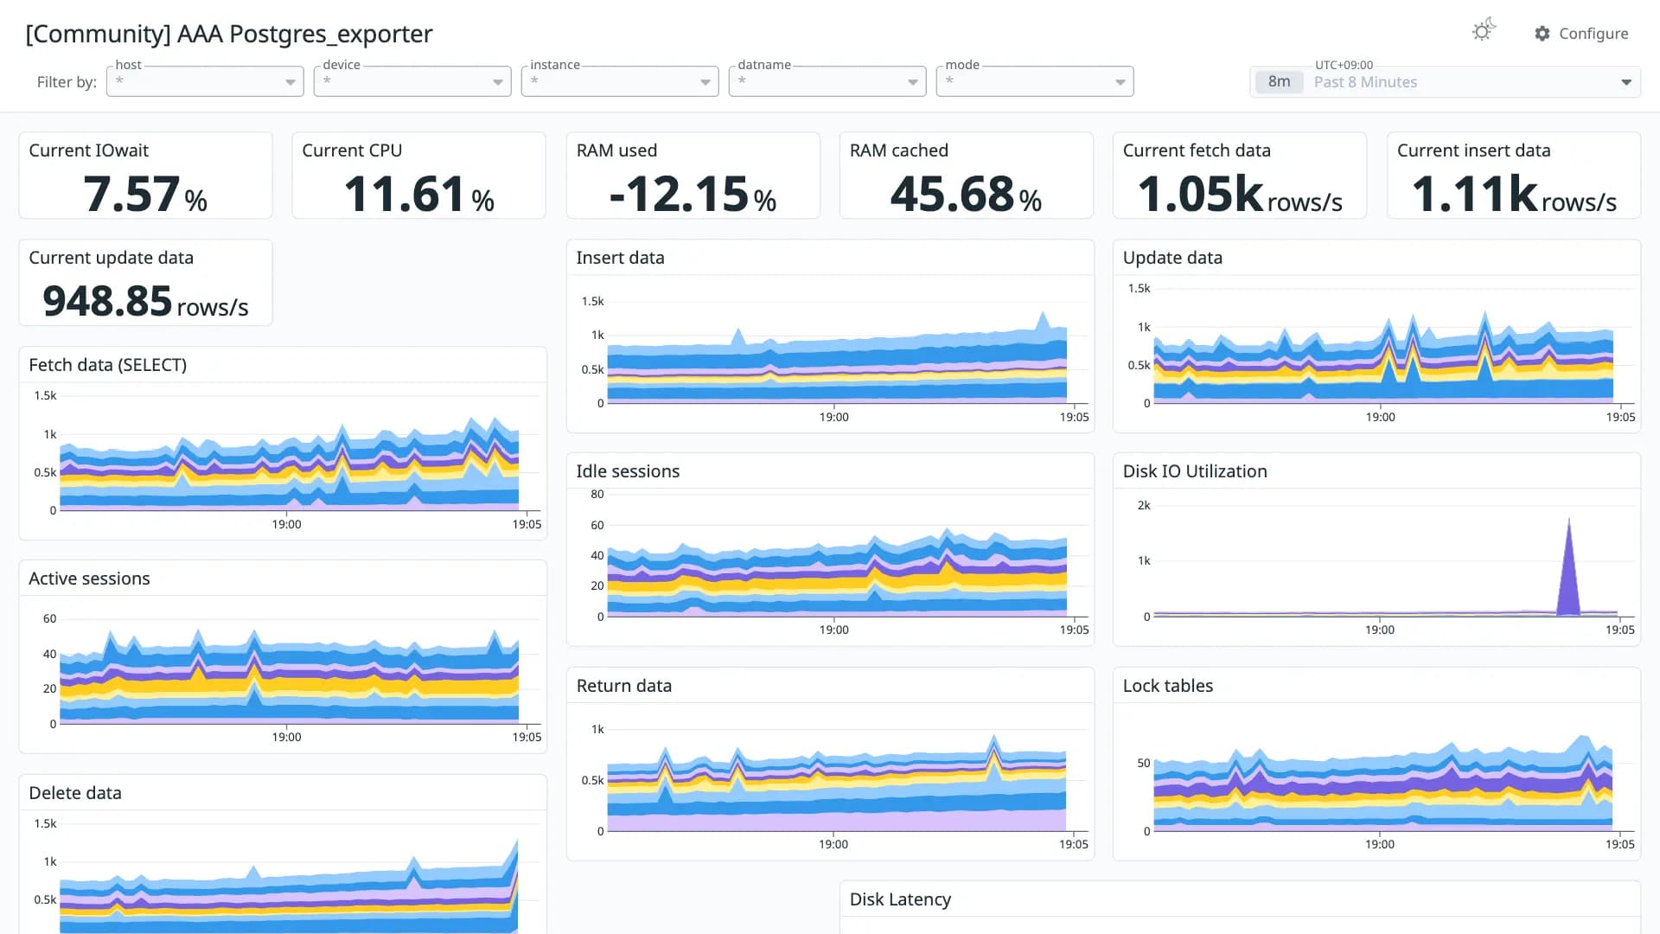This screenshot has height=934, width=1660.
Task: Open the Past 8 Minutes time range selector
Action: point(1445,82)
